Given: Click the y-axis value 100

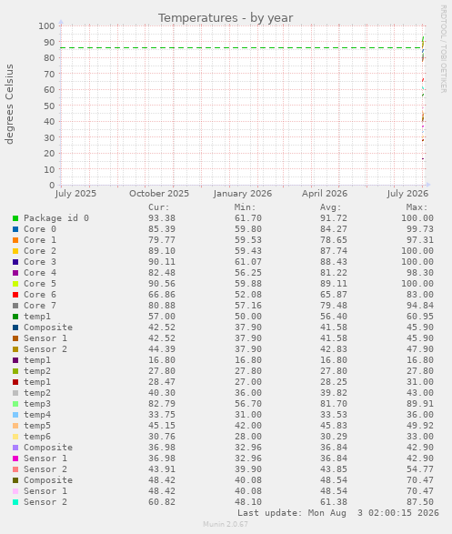Looking at the screenshot, I should click(46, 25).
